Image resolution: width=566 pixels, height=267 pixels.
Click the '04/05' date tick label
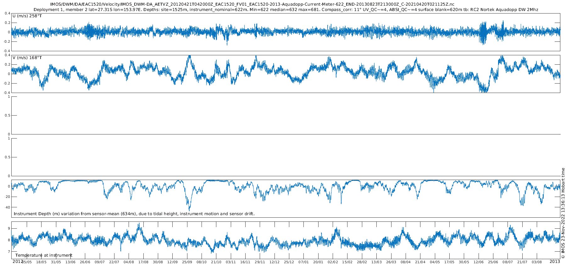tap(435, 262)
